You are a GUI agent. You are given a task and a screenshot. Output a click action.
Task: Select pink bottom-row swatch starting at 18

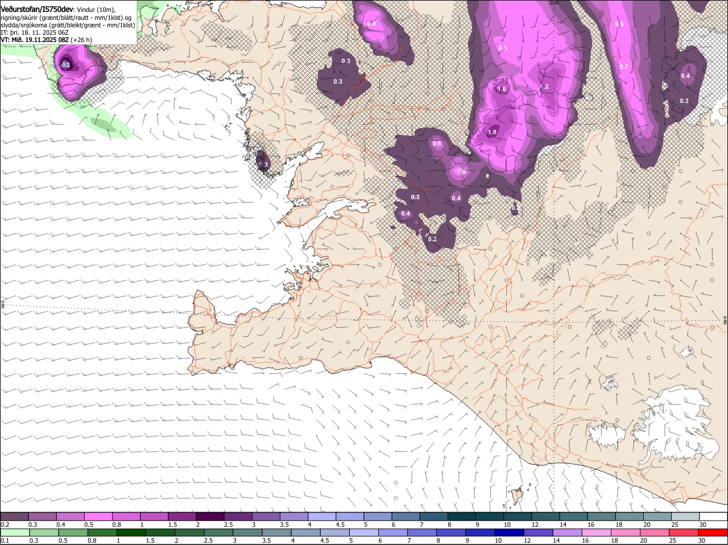(x=626, y=532)
